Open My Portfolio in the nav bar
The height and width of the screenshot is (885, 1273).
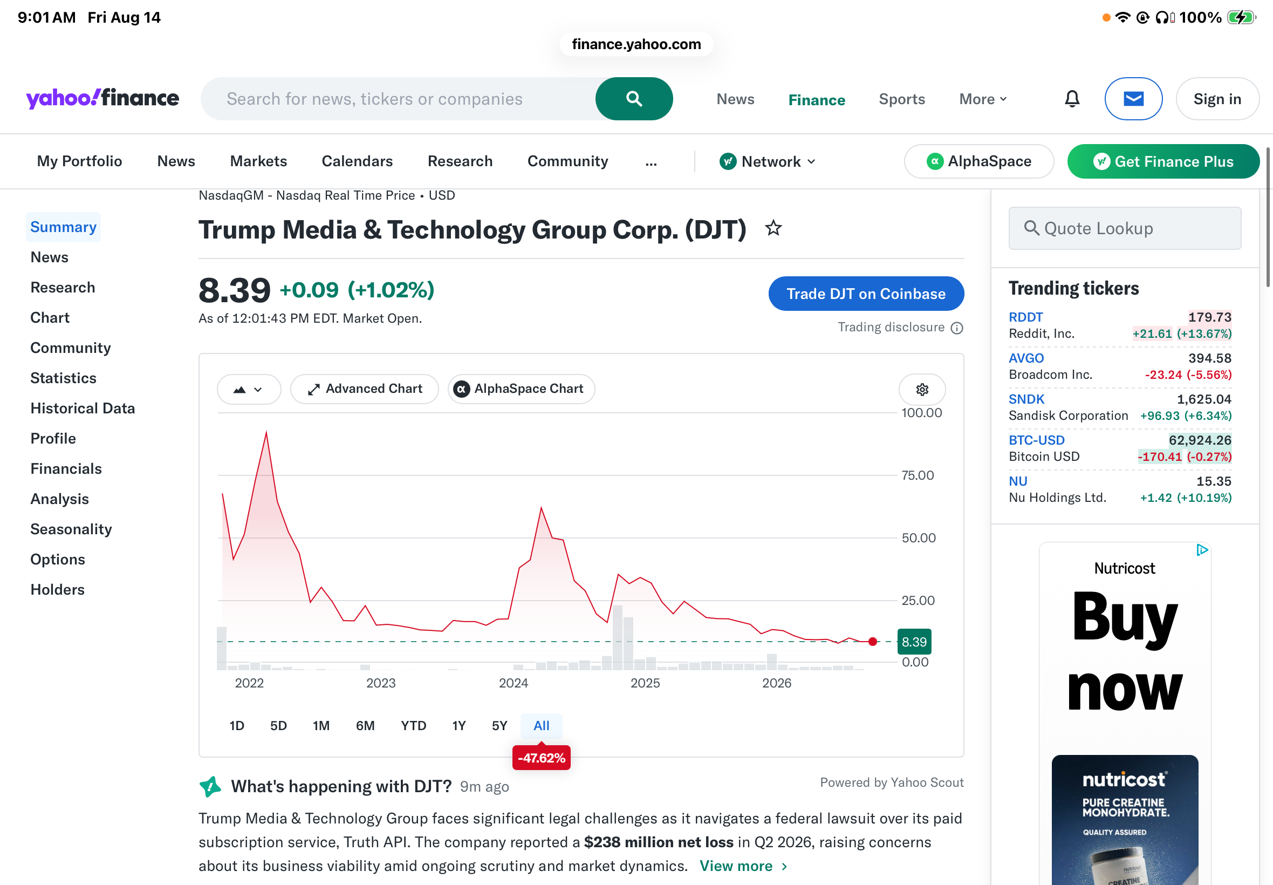click(x=79, y=161)
